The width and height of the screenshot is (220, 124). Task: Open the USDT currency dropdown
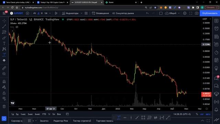(207, 19)
